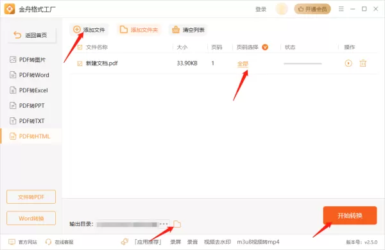This screenshot has width=385, height=250.
Task: Toggle the select-all checkbox beside 文件名称
Action: (x=80, y=47)
